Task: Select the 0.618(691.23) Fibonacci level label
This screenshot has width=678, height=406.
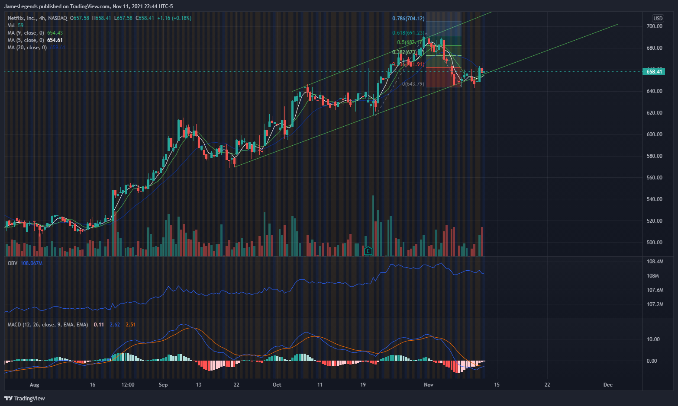Action: 408,33
